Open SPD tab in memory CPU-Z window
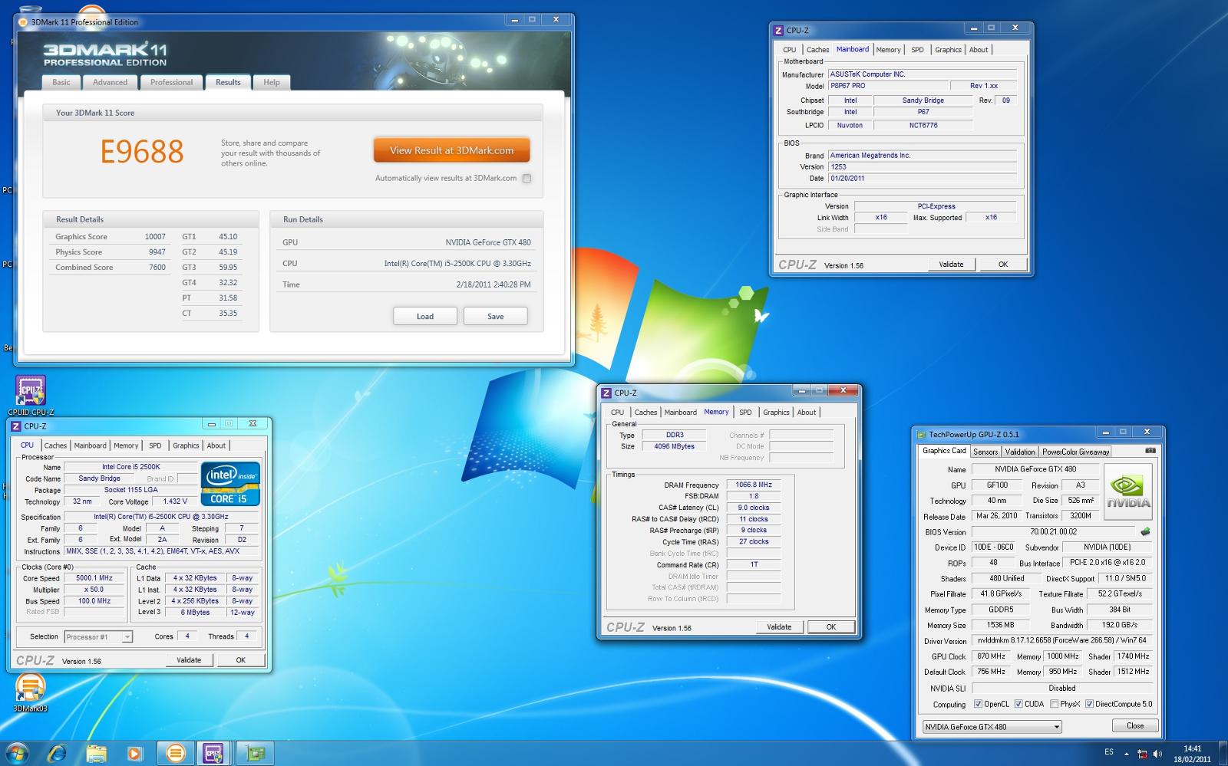Screen dimensions: 1228x766 click(x=745, y=413)
